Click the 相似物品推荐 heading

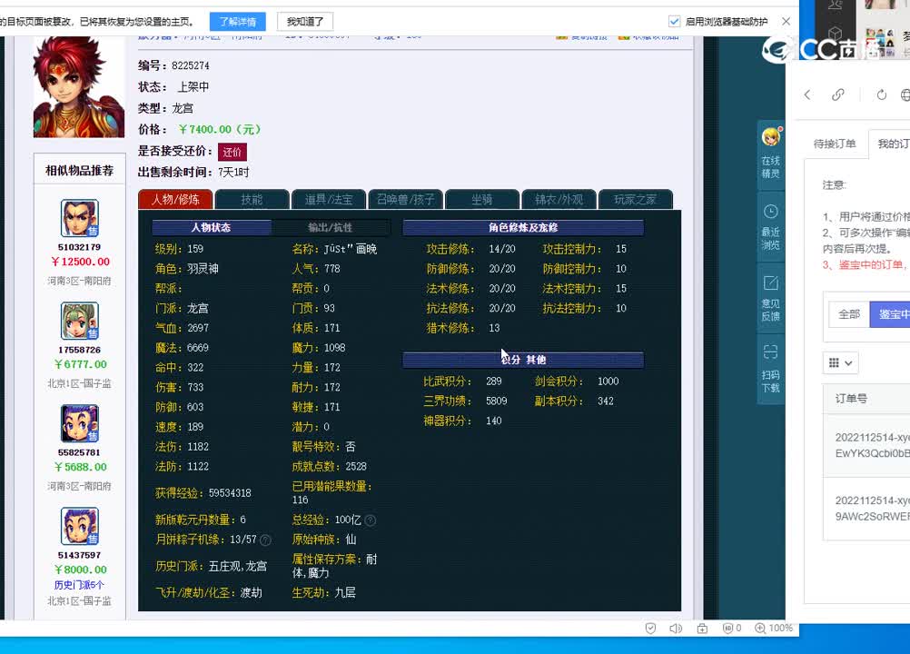click(x=80, y=171)
